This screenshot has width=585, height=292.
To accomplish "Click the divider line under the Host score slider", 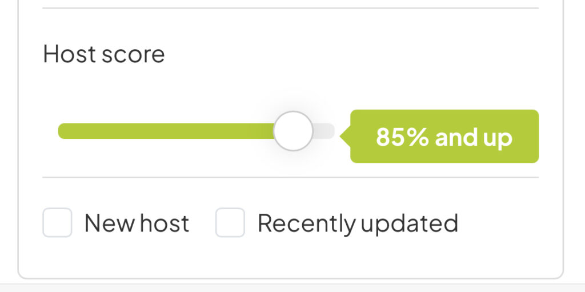I will coord(290,177).
